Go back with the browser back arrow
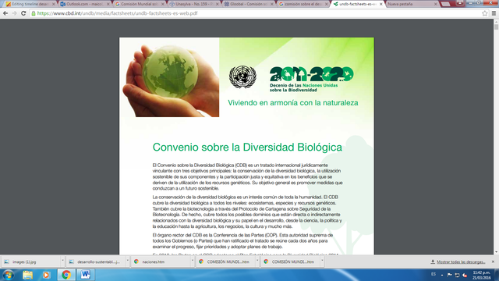499x281 pixels. click(x=5, y=13)
